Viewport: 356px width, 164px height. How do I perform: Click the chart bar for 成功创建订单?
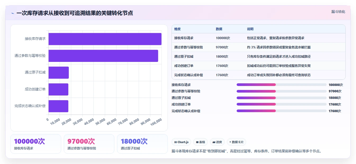click(58, 89)
